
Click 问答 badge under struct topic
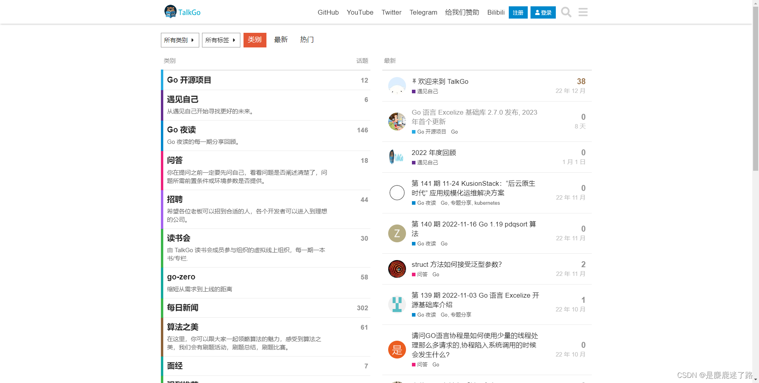(420, 274)
